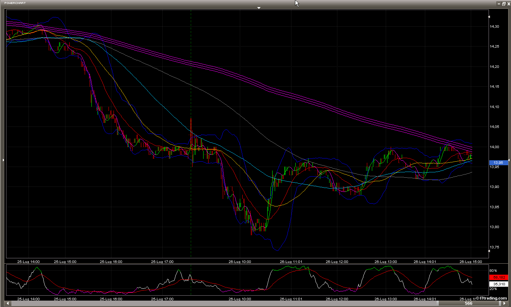Click the white oscillator value 35,310

tap(499, 284)
